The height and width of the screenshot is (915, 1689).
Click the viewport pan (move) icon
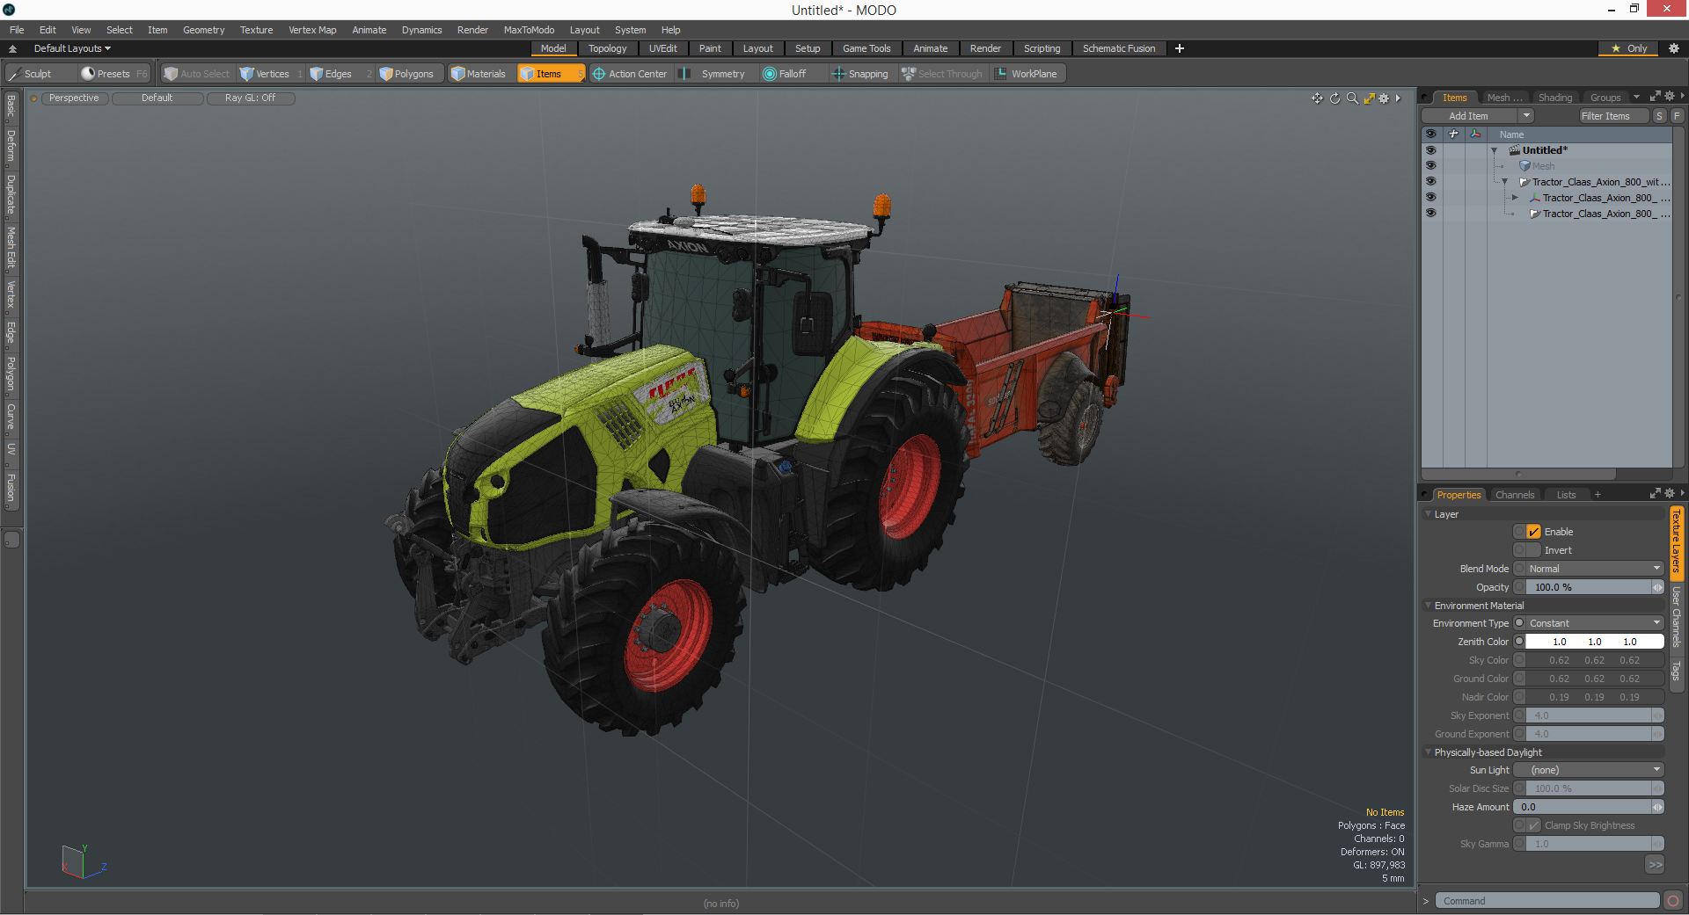1317,98
